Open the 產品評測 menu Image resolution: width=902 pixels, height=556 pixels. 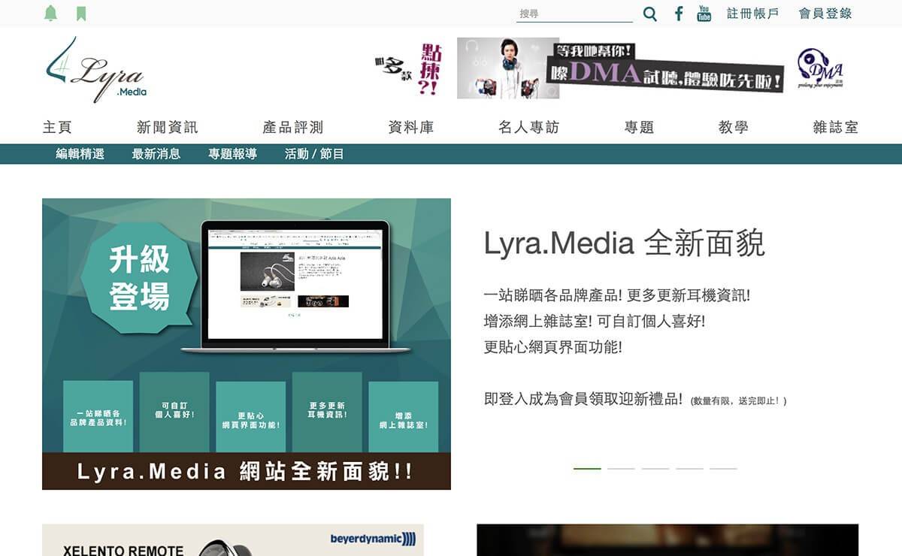click(292, 128)
